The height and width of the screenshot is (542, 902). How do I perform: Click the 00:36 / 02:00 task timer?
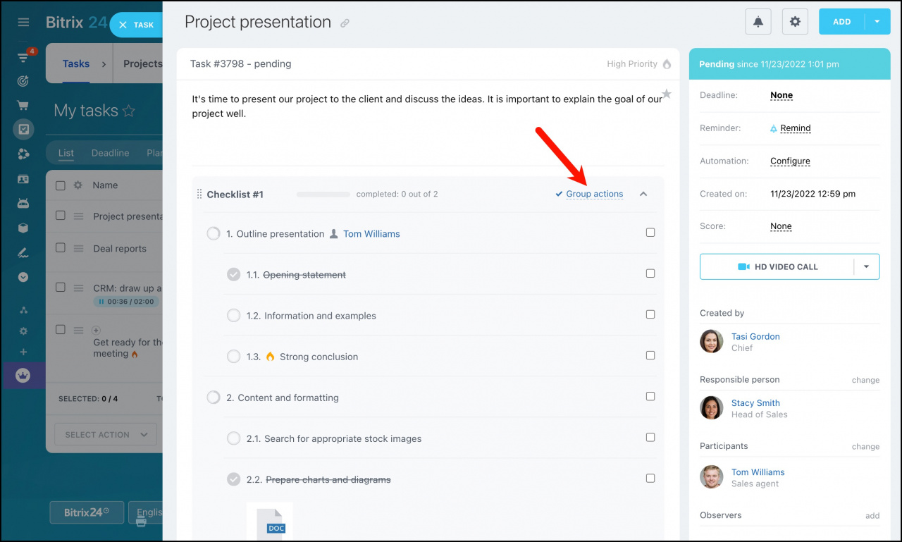click(x=126, y=302)
